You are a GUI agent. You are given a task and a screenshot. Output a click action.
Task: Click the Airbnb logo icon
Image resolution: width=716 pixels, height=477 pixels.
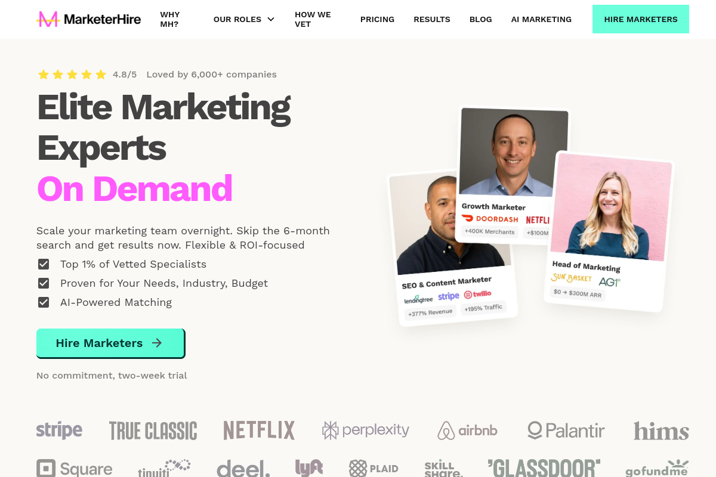click(x=446, y=430)
